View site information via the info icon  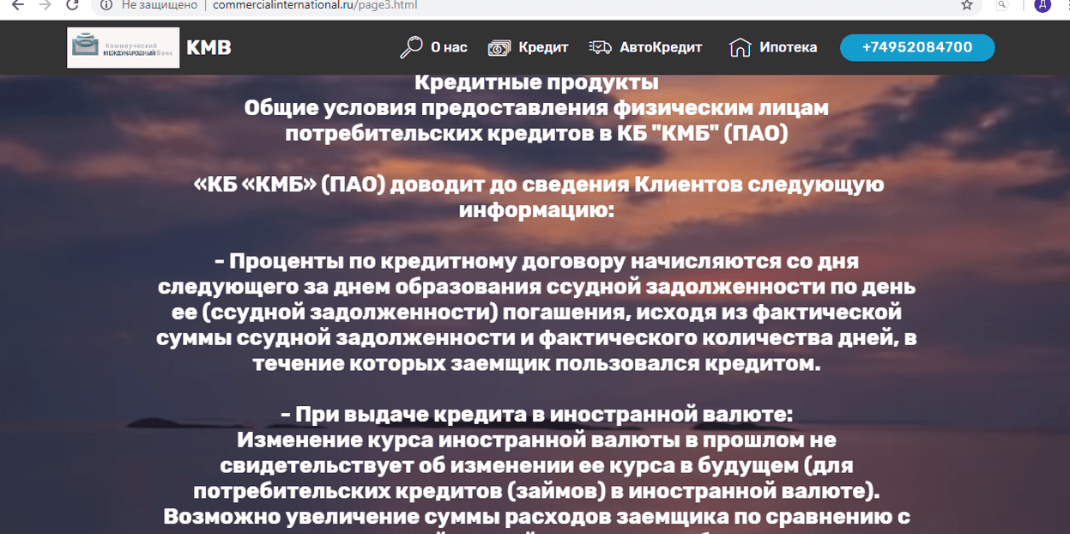click(x=106, y=5)
